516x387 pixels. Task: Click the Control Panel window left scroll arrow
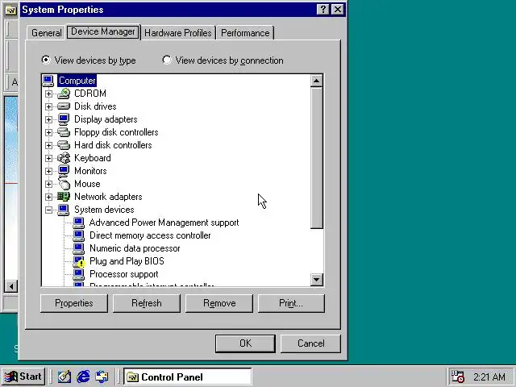tap(10, 286)
